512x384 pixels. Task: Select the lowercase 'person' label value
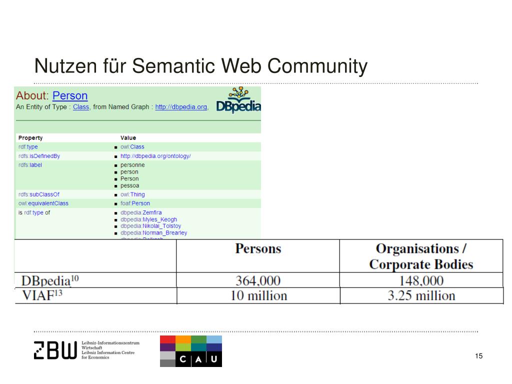pyautogui.click(x=129, y=172)
